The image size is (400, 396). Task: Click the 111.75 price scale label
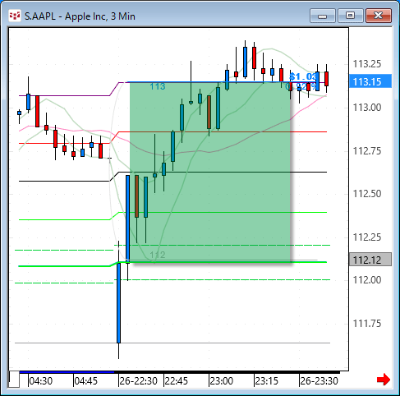tap(367, 324)
